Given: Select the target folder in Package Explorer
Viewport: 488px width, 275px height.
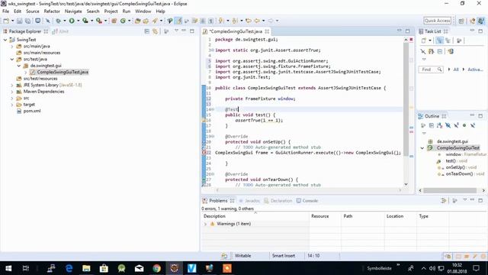Looking at the screenshot, I should (29, 105).
